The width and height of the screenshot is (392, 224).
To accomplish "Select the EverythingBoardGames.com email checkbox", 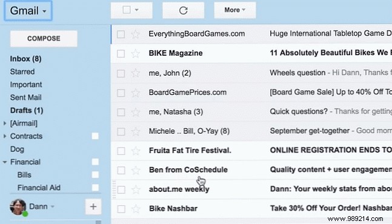I will click(x=121, y=35).
